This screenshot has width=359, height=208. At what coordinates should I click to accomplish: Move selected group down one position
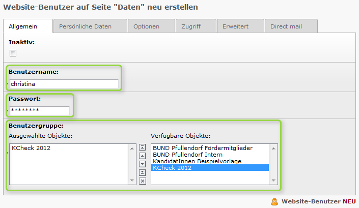[143, 164]
